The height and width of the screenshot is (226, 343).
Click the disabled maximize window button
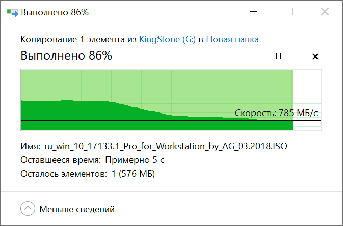(x=289, y=12)
